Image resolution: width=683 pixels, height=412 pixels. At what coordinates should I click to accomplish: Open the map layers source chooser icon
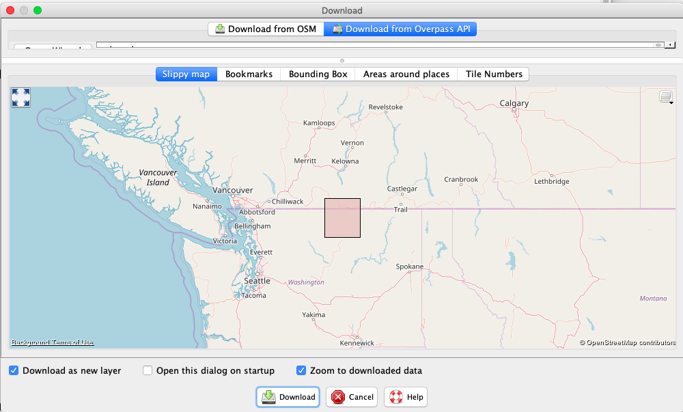pyautogui.click(x=666, y=97)
